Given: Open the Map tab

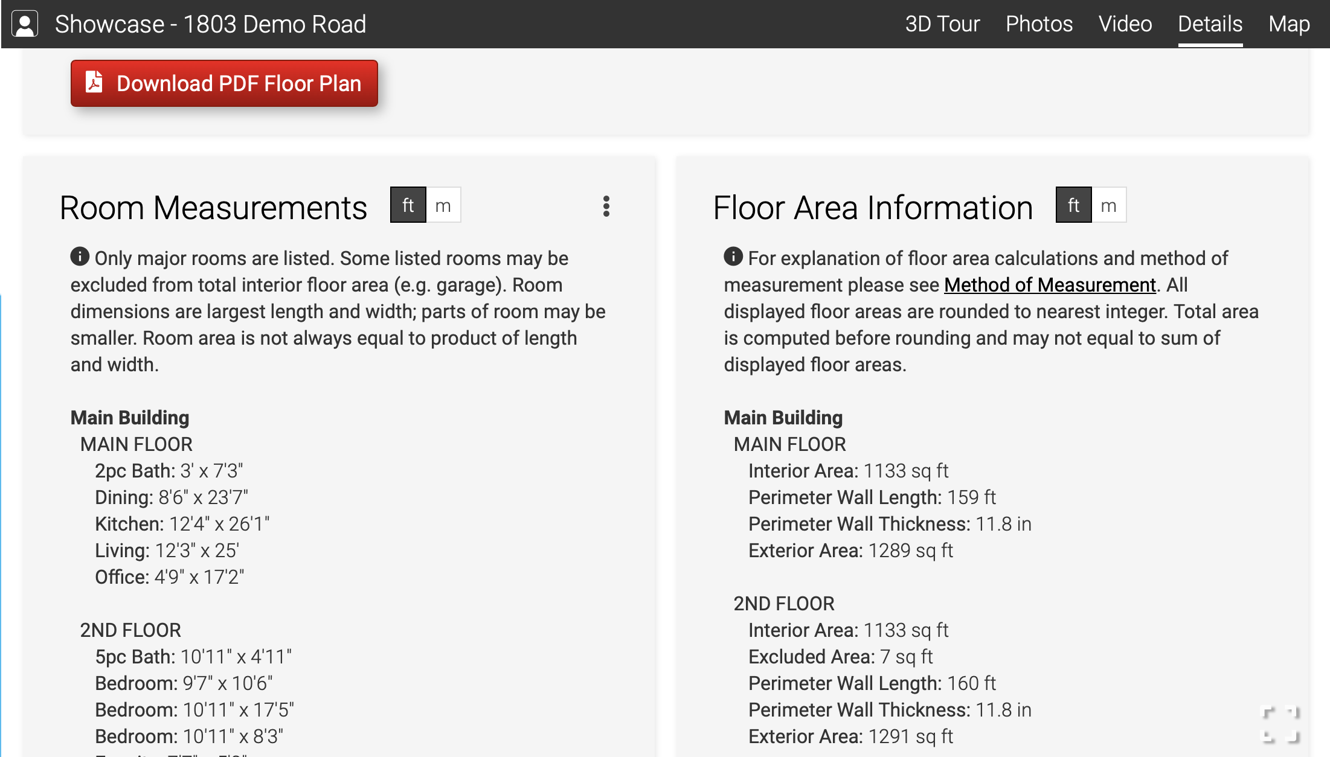Looking at the screenshot, I should (1289, 24).
